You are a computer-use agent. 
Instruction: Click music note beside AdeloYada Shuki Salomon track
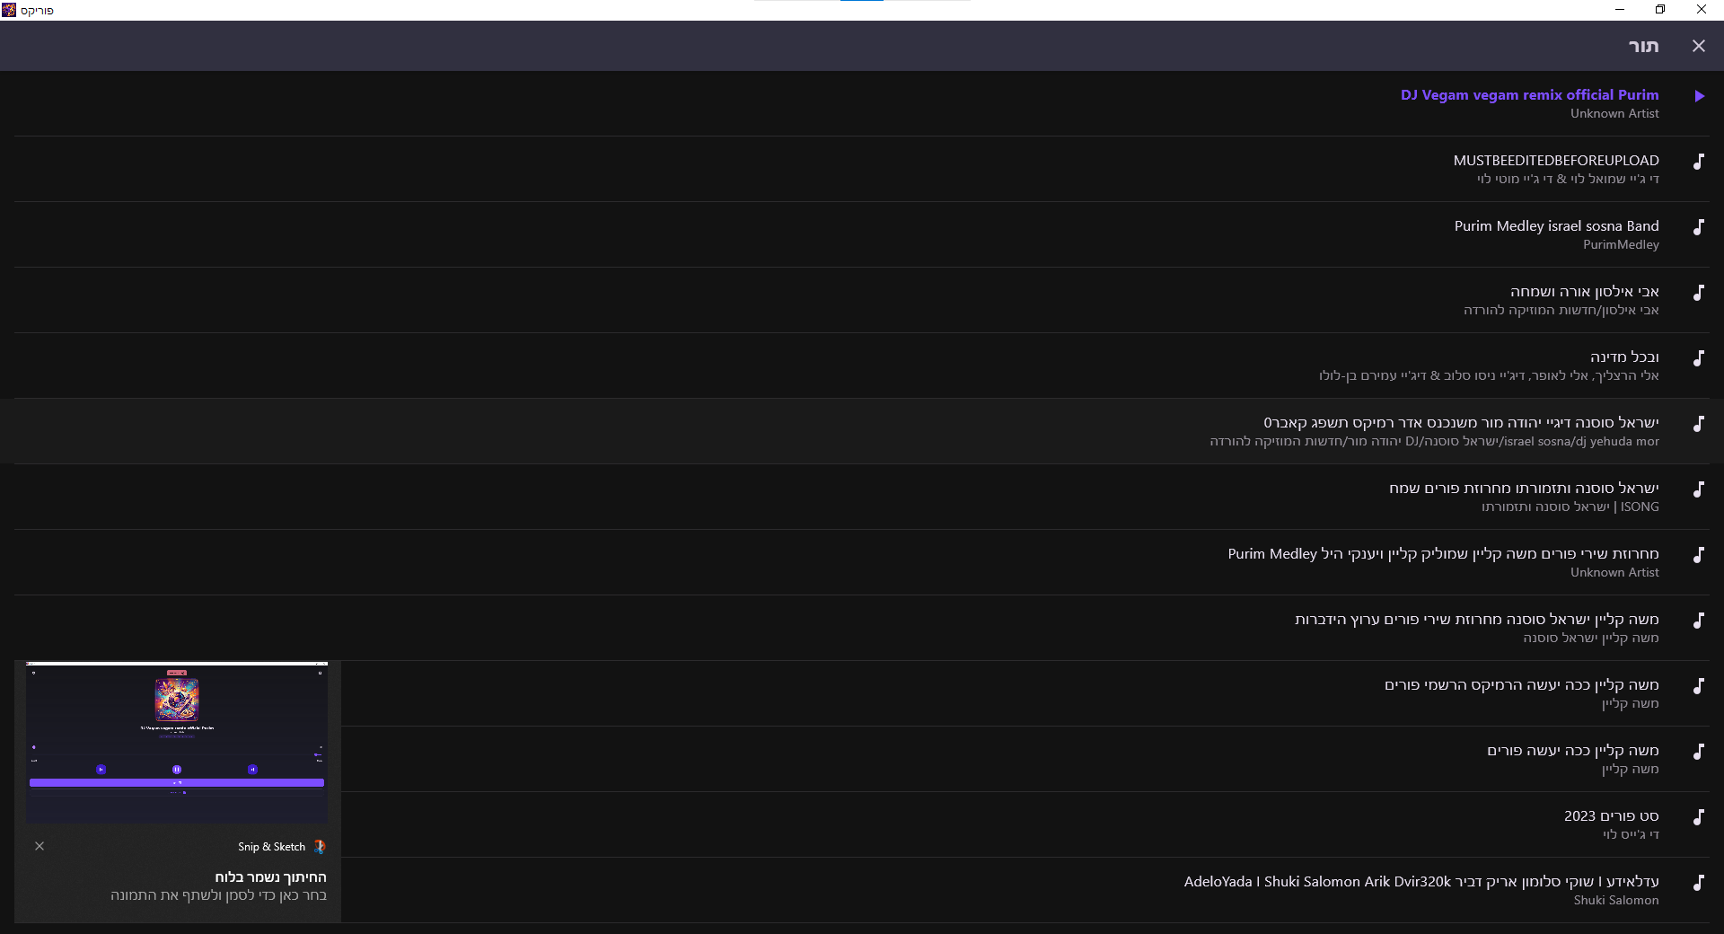[1699, 883]
